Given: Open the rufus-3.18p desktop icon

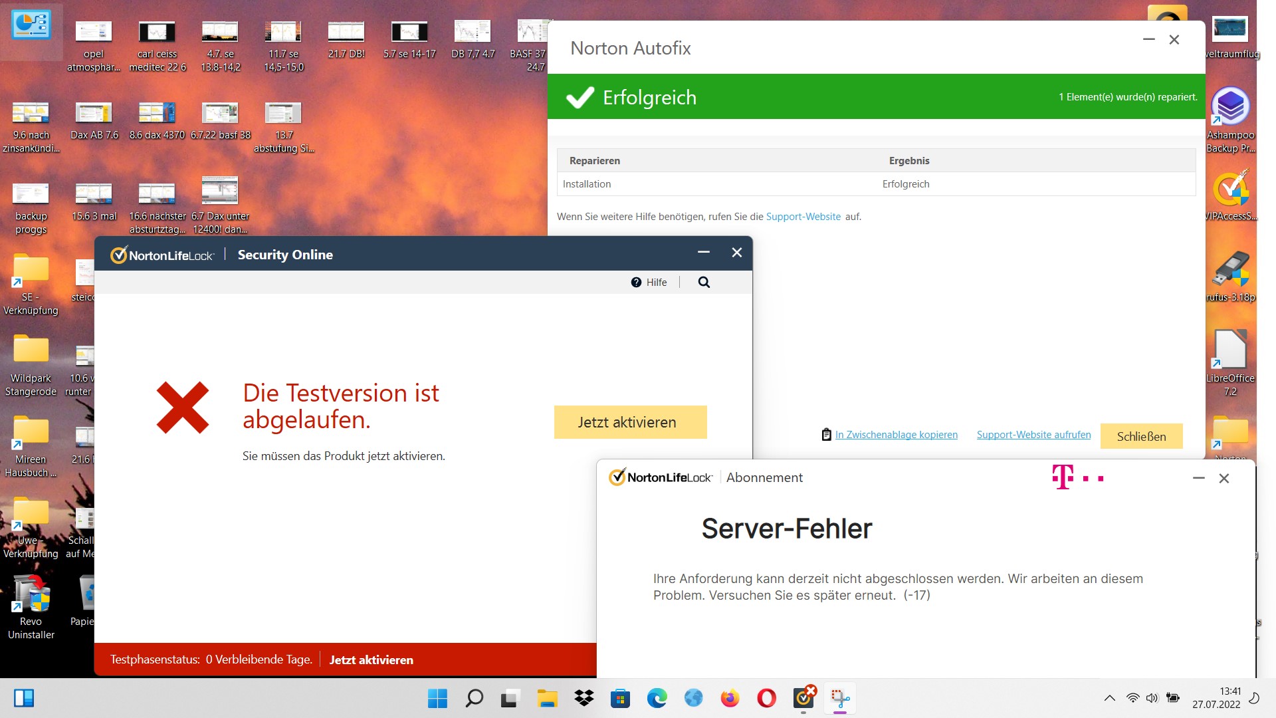Looking at the screenshot, I should point(1230,277).
